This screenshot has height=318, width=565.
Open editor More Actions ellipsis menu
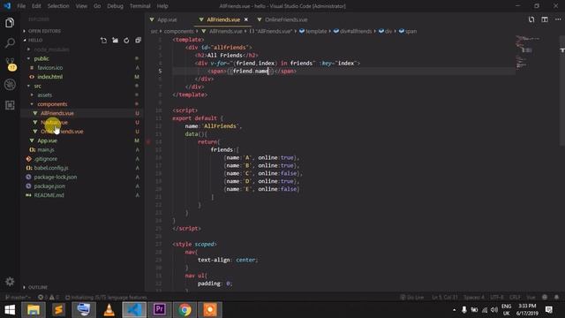pos(558,19)
